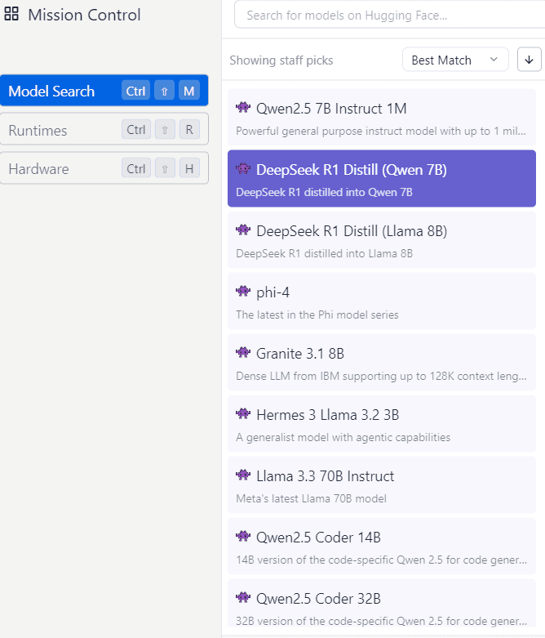Select the Qwen2.5 Coder 14B model

click(382, 546)
